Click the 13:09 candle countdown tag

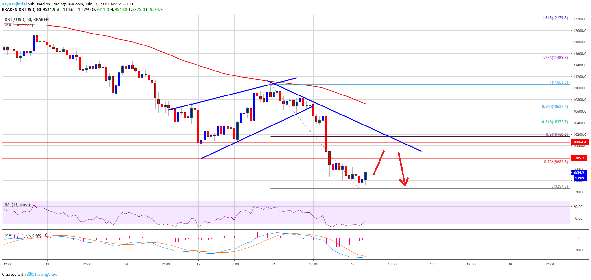coord(579,178)
